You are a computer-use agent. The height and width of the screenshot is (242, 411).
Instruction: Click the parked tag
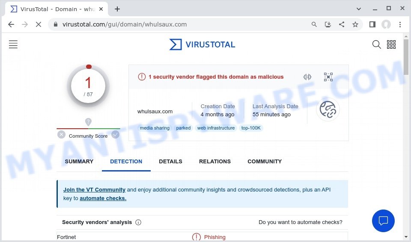(183, 128)
